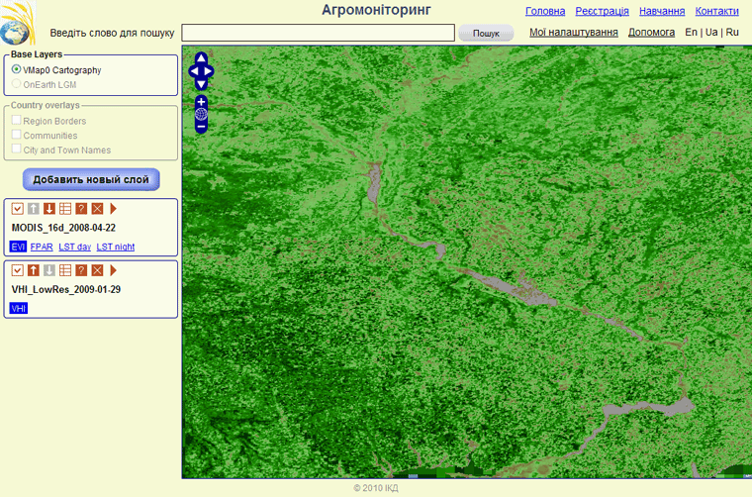The image size is (752, 497).
Task: Switch language to Ua
Action: pos(711,32)
